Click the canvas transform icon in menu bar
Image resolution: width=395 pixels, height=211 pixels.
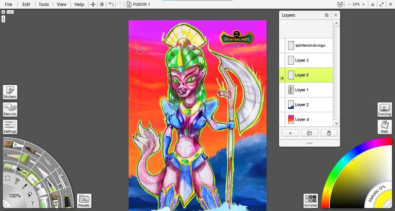click(93, 5)
